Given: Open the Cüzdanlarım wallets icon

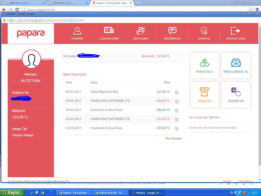Looking at the screenshot, I should (x=109, y=33).
